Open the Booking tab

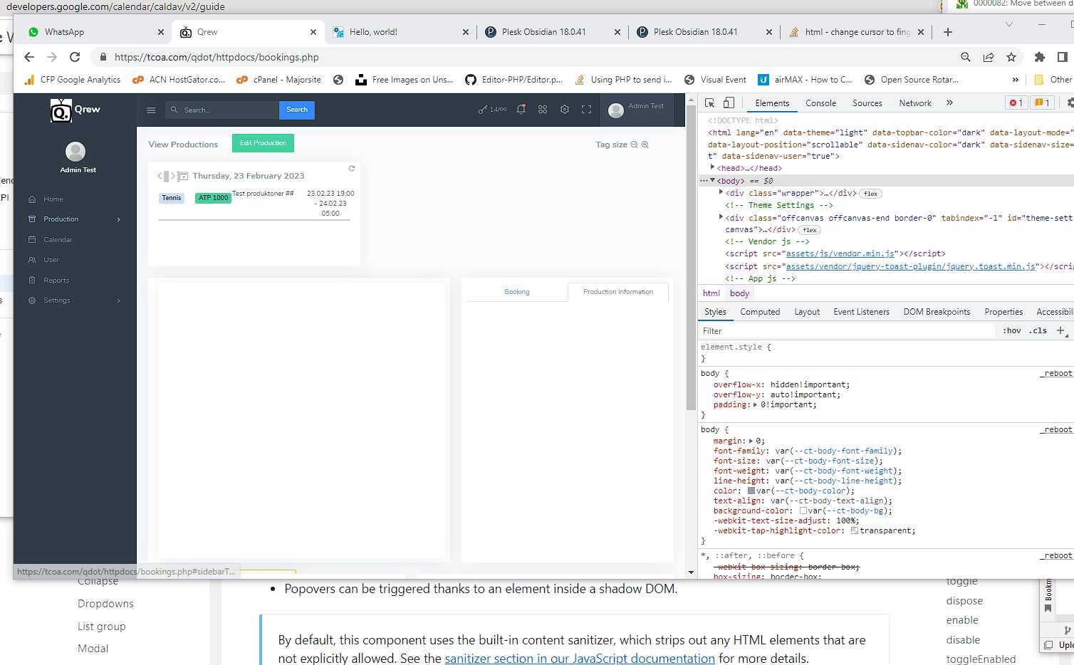(516, 292)
